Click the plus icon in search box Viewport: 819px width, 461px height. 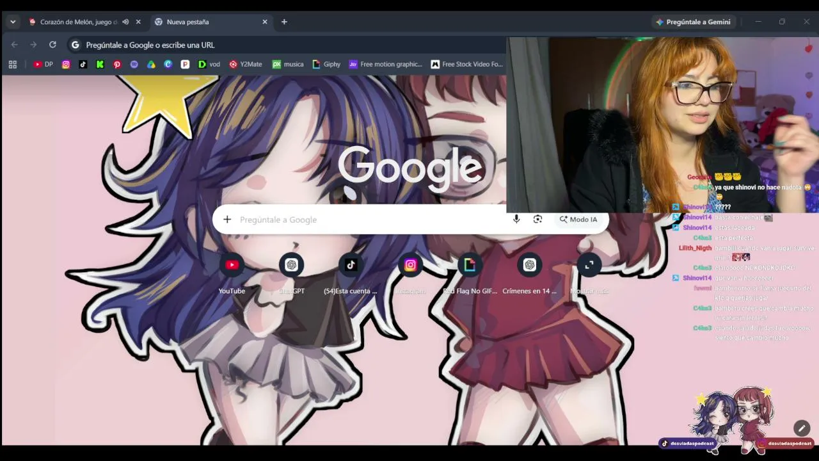pos(227,220)
